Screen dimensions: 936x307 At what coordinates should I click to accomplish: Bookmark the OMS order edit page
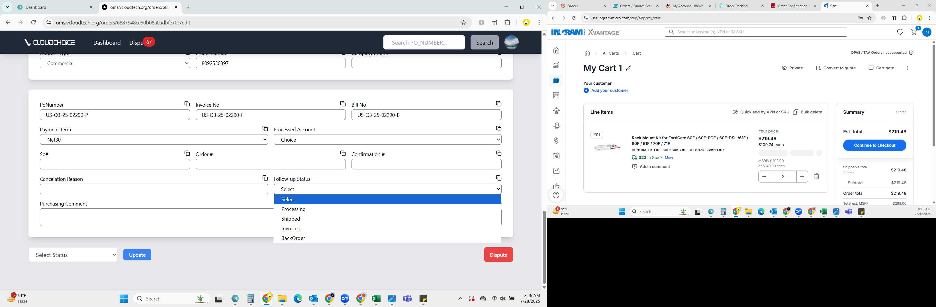(x=463, y=22)
